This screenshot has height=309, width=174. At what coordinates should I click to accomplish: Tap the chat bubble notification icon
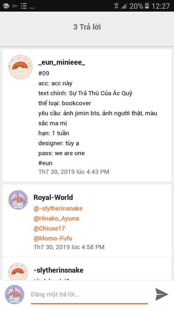(6, 6)
